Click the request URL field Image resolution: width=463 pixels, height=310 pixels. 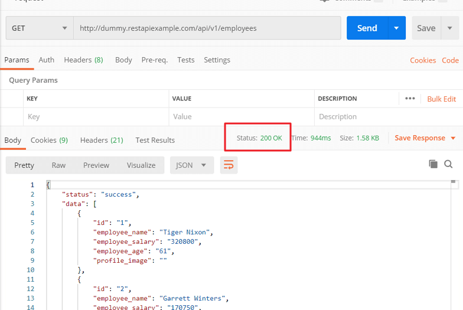point(207,28)
